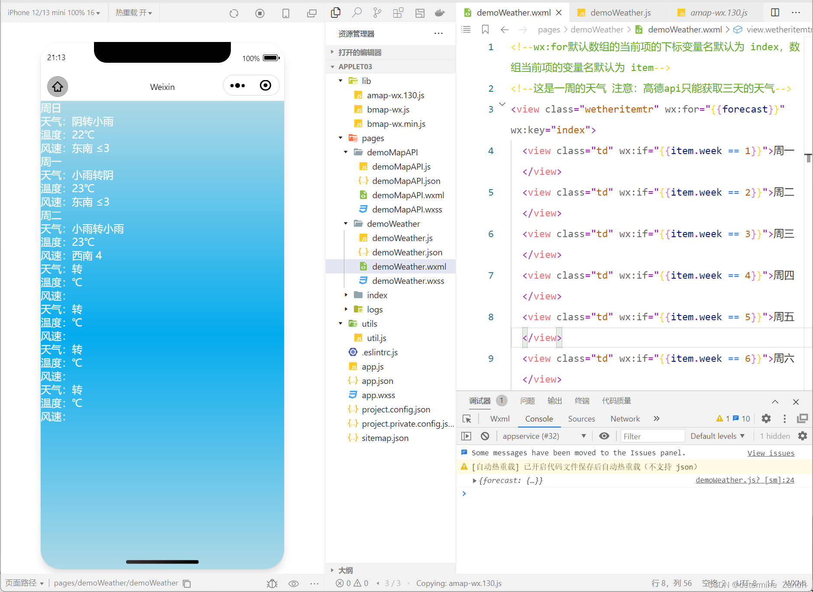The image size is (813, 592).
Task: Open the 热重载 开 hot reload dropdown
Action: pyautogui.click(x=133, y=13)
